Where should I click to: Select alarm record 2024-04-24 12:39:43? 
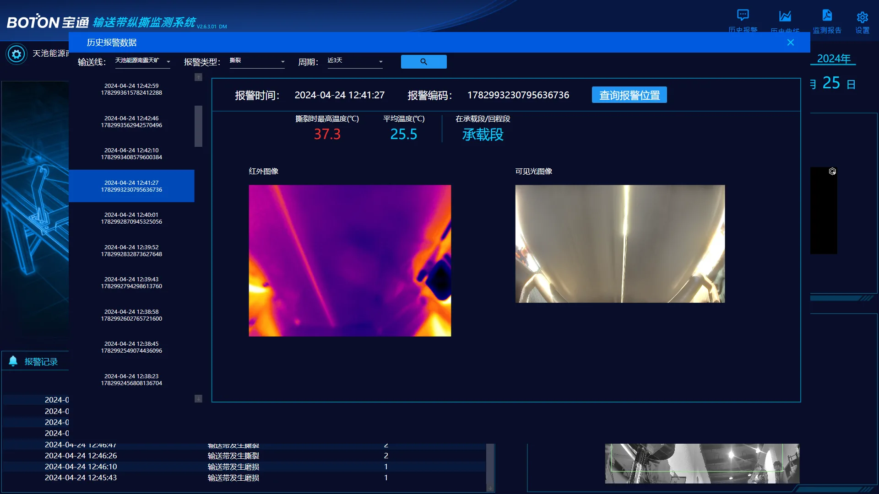tap(131, 283)
